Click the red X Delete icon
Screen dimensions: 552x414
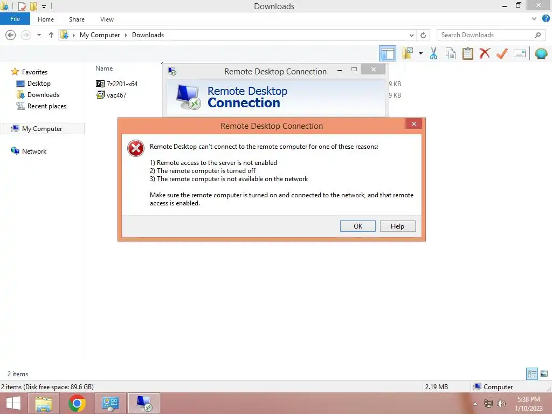pyautogui.click(x=485, y=53)
